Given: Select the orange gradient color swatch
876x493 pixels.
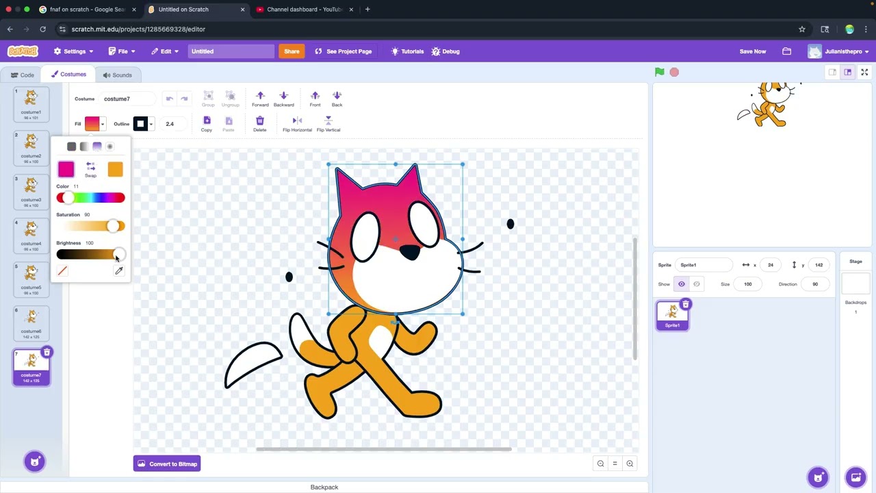Looking at the screenshot, I should (x=115, y=169).
